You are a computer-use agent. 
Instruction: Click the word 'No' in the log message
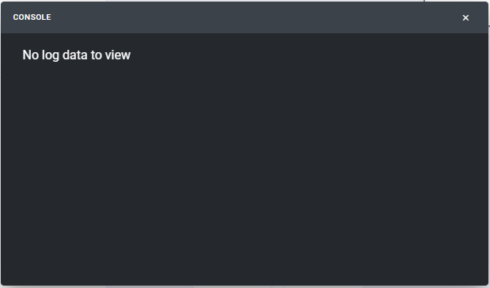[x=31, y=55]
